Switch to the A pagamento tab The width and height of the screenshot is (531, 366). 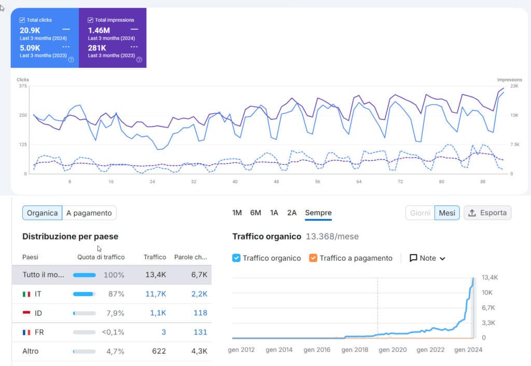89,213
